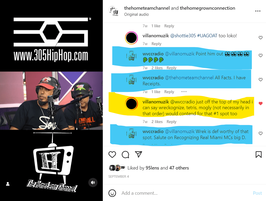This screenshot has height=201, width=266.
Task: Like wvccradio's 'All Facts' comment heart
Action: point(260,80)
